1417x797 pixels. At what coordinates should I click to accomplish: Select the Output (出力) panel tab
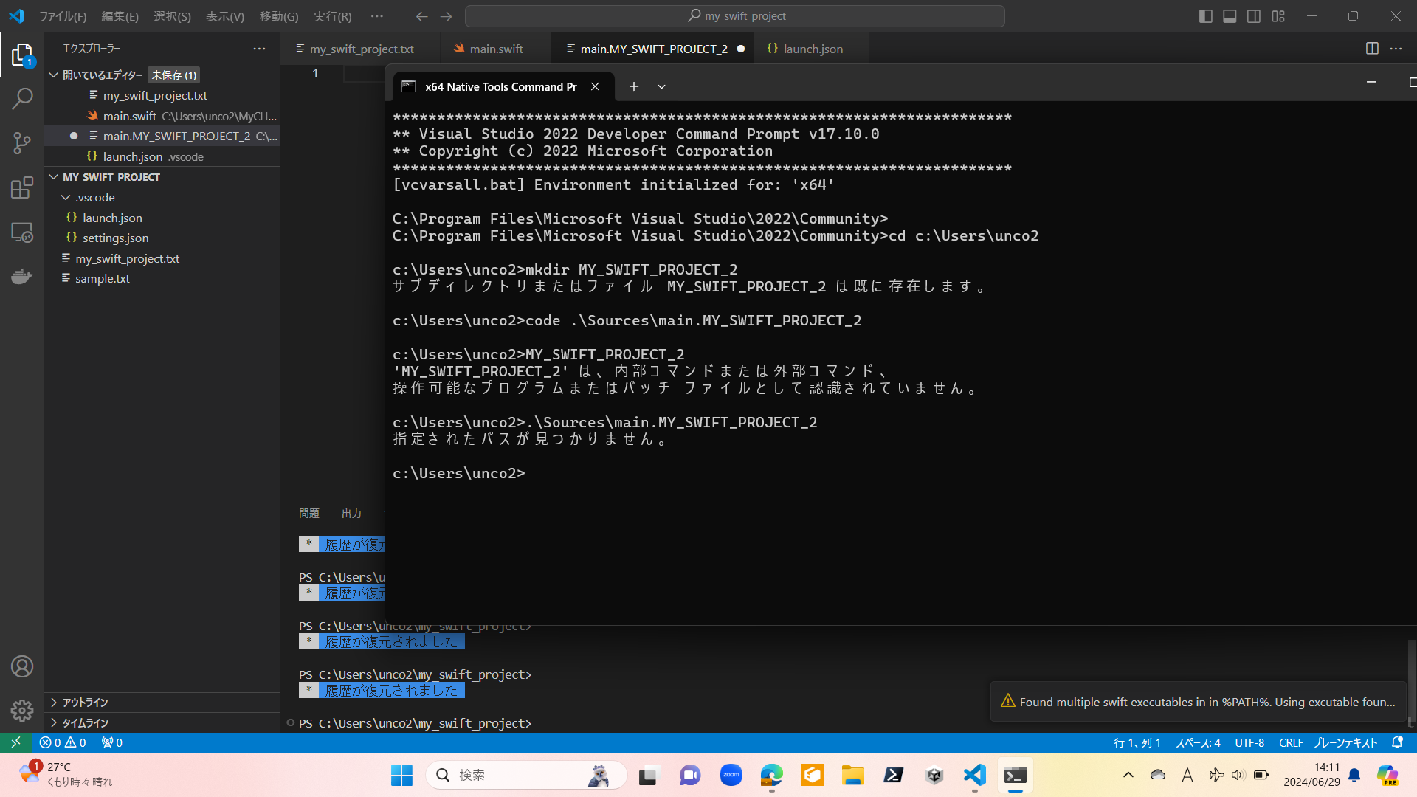351,514
